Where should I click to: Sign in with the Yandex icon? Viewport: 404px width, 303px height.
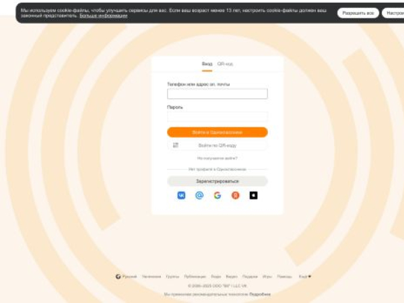coord(236,195)
